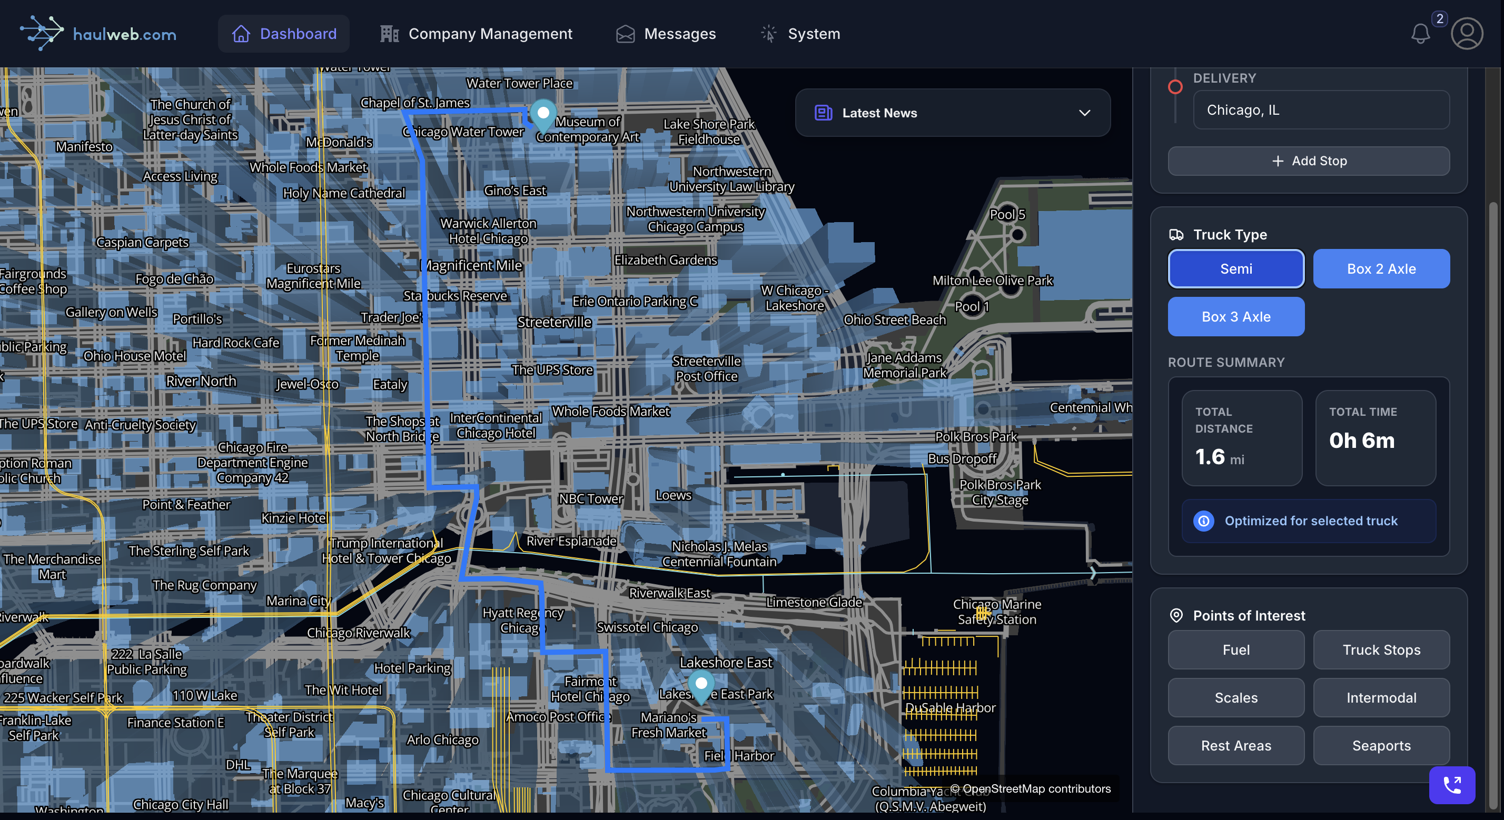Select Box 2 Axle truck type
Image resolution: width=1504 pixels, height=820 pixels.
coord(1381,268)
